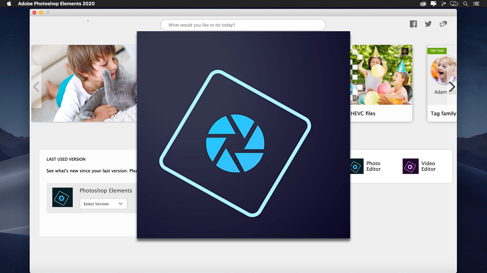Launch Video Editor from its icon
Screen dimensions: 487x273
410,166
